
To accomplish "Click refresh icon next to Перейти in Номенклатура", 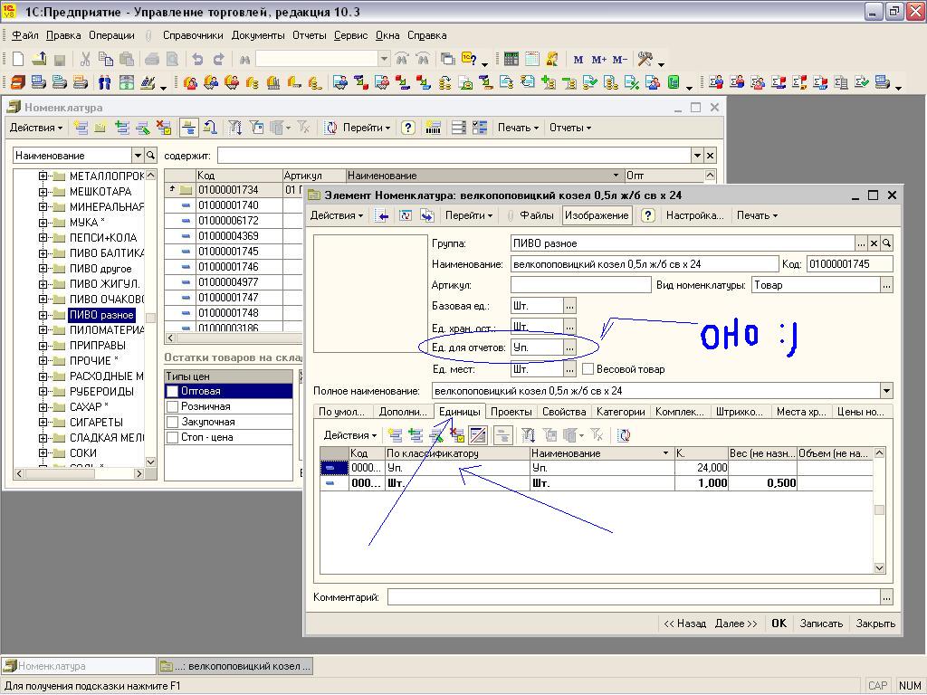I will [331, 127].
